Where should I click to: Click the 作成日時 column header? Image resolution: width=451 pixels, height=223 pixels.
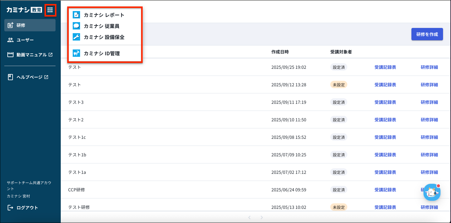pos(280,52)
